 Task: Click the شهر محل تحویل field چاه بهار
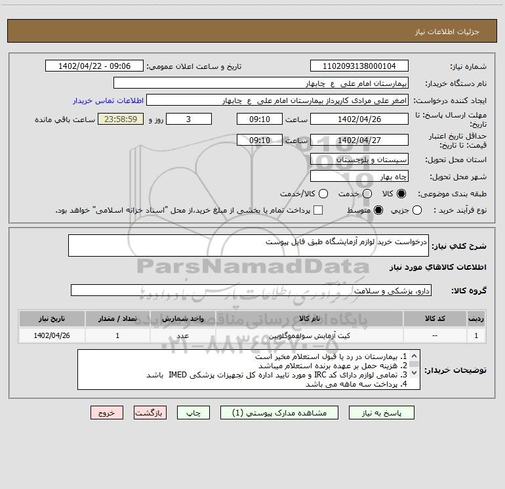[x=359, y=176]
